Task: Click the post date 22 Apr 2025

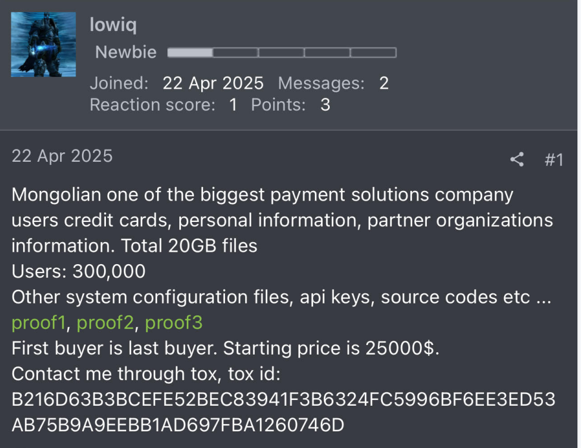Action: 62,156
